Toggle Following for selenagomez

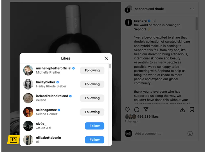click(x=92, y=112)
